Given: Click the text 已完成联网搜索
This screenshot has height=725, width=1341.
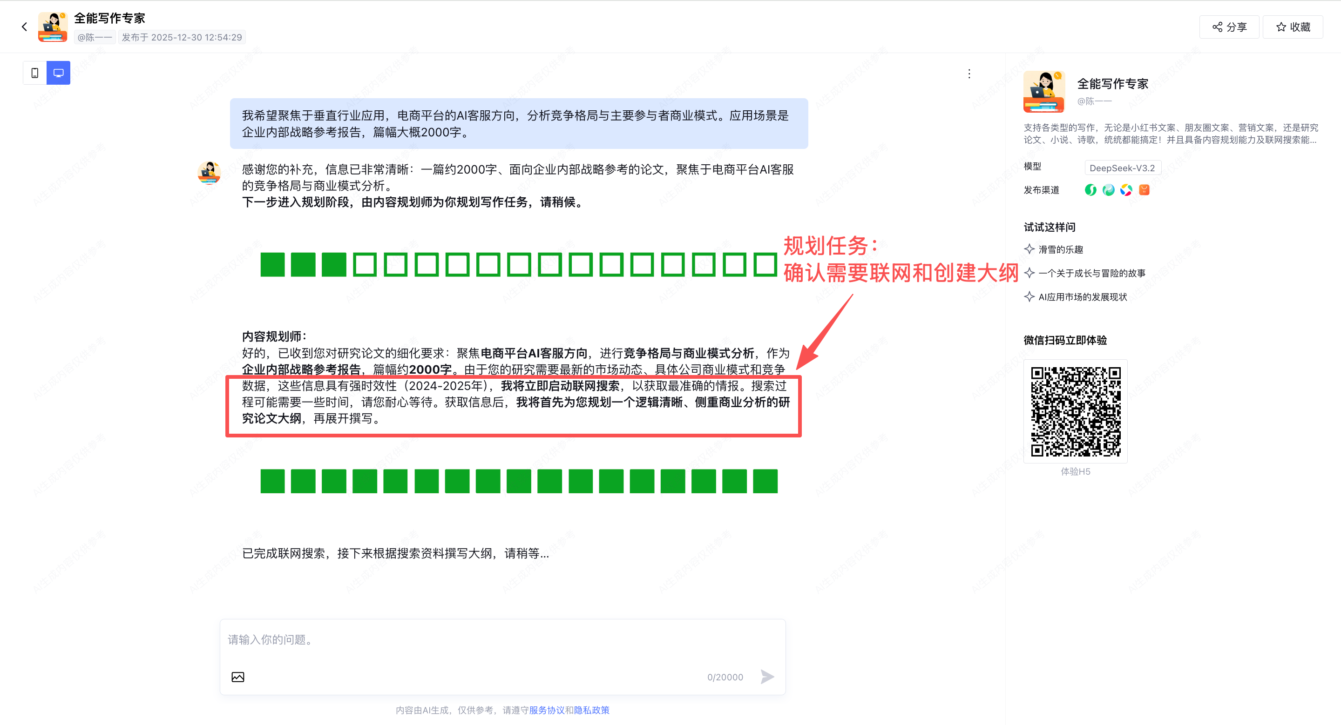Looking at the screenshot, I should (284, 553).
